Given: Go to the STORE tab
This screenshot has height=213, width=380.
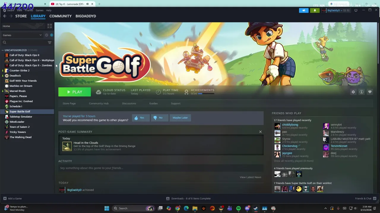Looking at the screenshot, I should 21,16.
